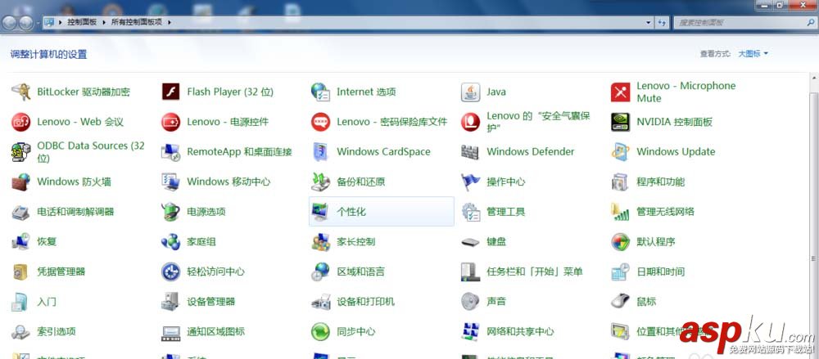The height and width of the screenshot is (359, 819).
Task: Click the refresh button beside address bar
Action: tap(662, 22)
